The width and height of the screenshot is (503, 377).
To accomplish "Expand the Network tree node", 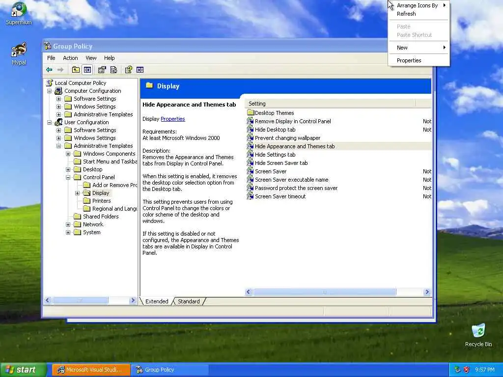I will pos(68,224).
